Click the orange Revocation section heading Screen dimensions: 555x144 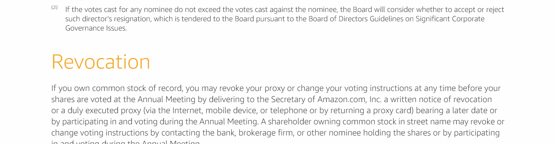pos(101,61)
